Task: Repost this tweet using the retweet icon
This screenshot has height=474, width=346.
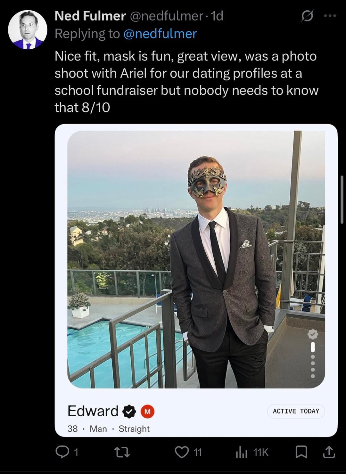Action: [122, 452]
